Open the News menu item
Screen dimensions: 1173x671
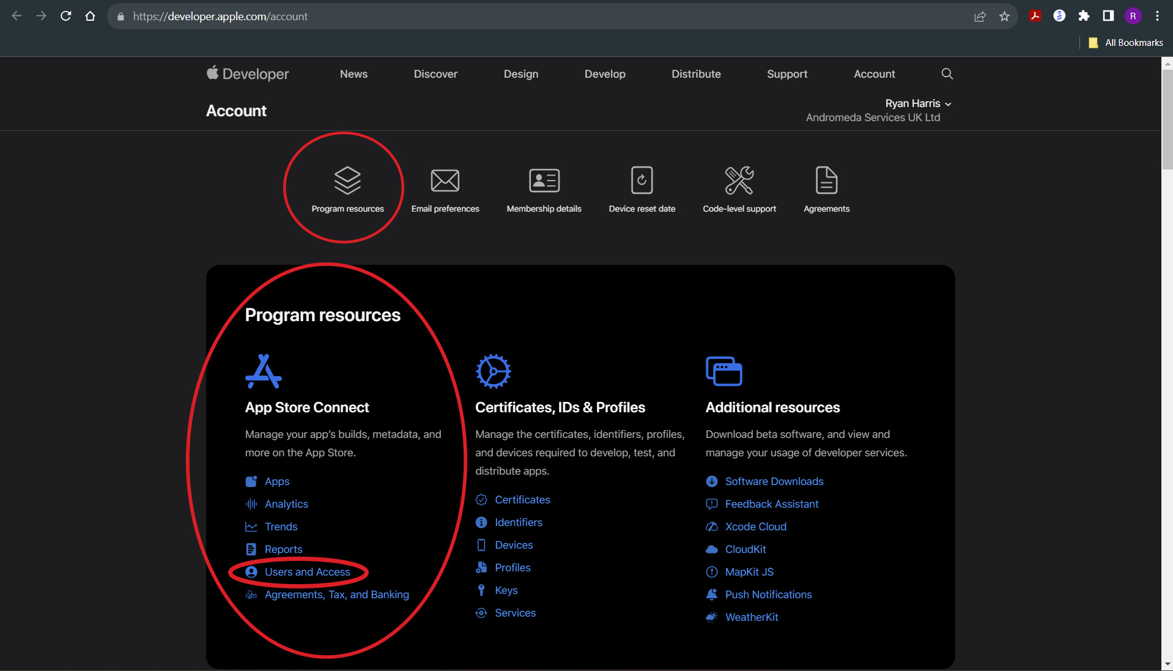[x=353, y=74]
